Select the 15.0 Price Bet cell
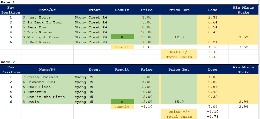 (179, 102)
